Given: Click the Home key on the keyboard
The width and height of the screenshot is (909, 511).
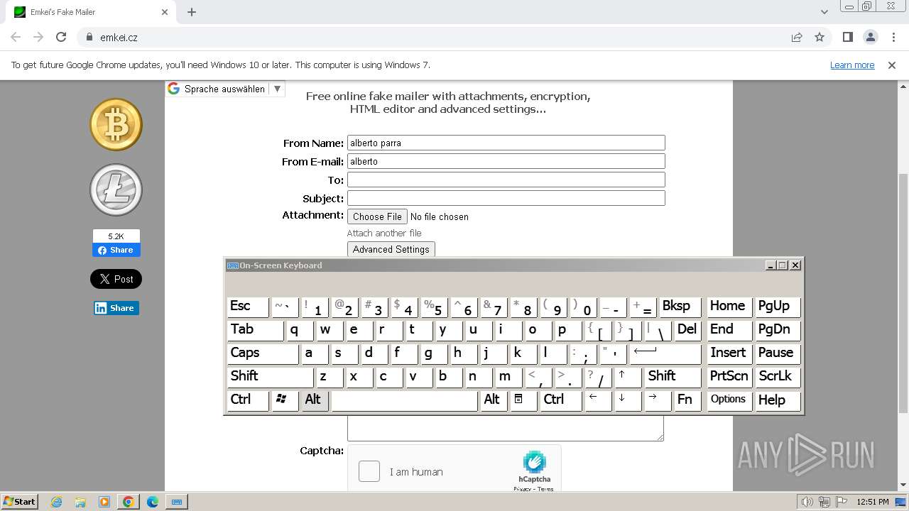Looking at the screenshot, I should (x=729, y=306).
